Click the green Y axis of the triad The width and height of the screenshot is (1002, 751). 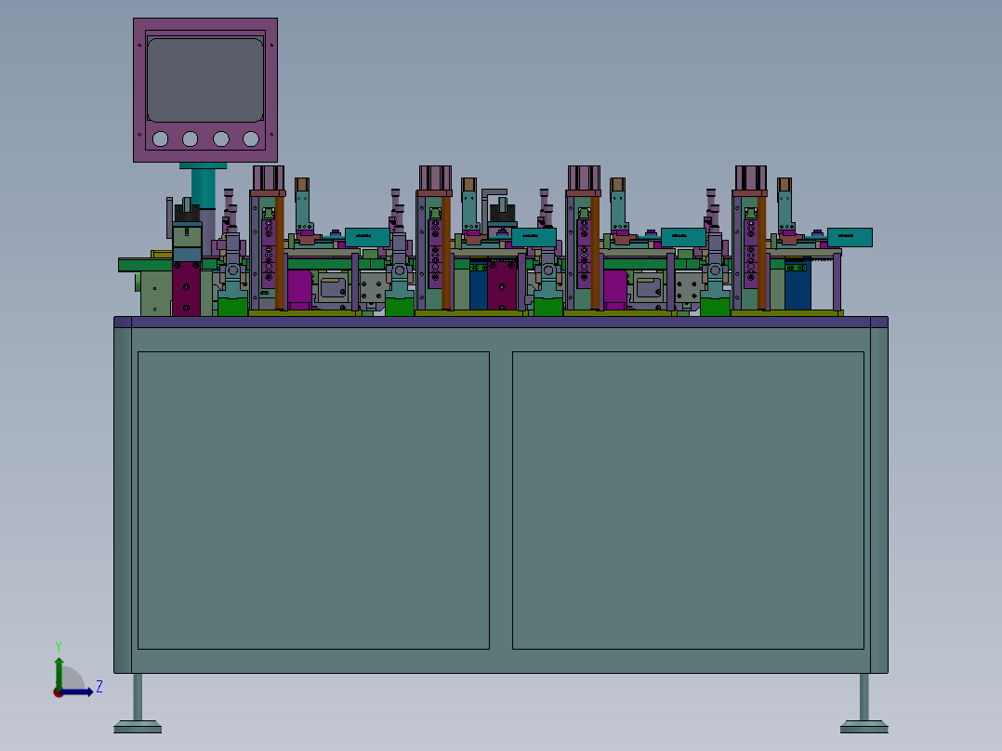point(59,674)
